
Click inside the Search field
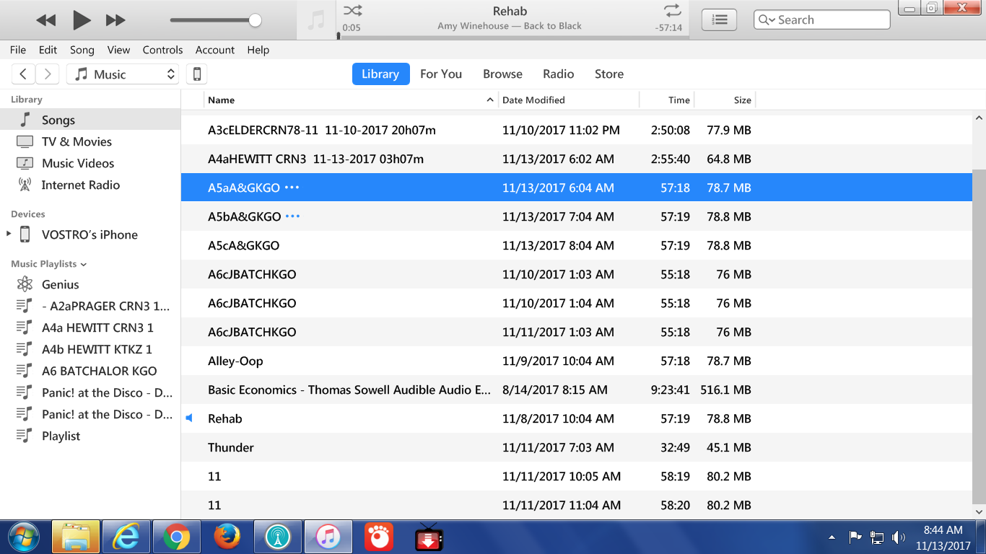pyautogui.click(x=821, y=19)
